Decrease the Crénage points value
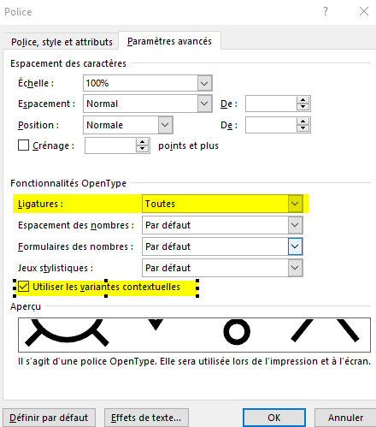The image size is (376, 427). tap(142, 149)
